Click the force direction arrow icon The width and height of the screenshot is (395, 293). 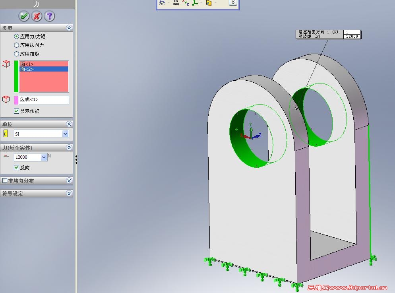[6, 157]
